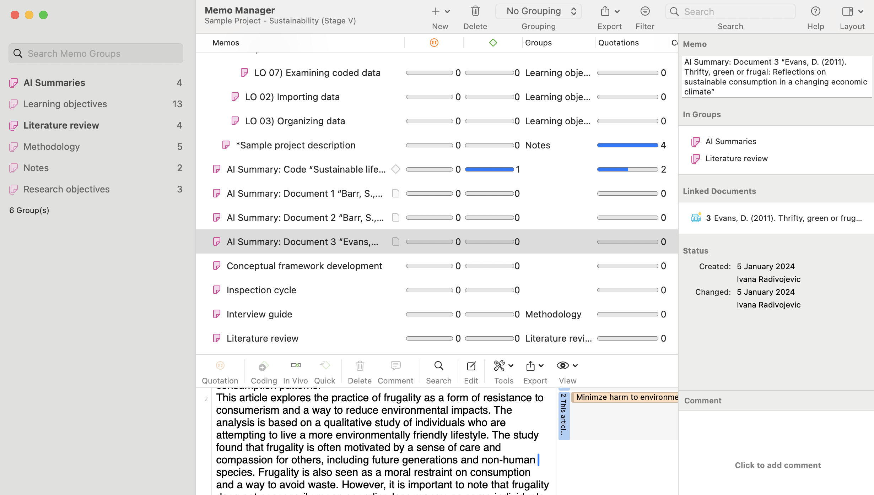The height and width of the screenshot is (495, 874).
Task: Click the Layout panel icon
Action: [x=847, y=11]
